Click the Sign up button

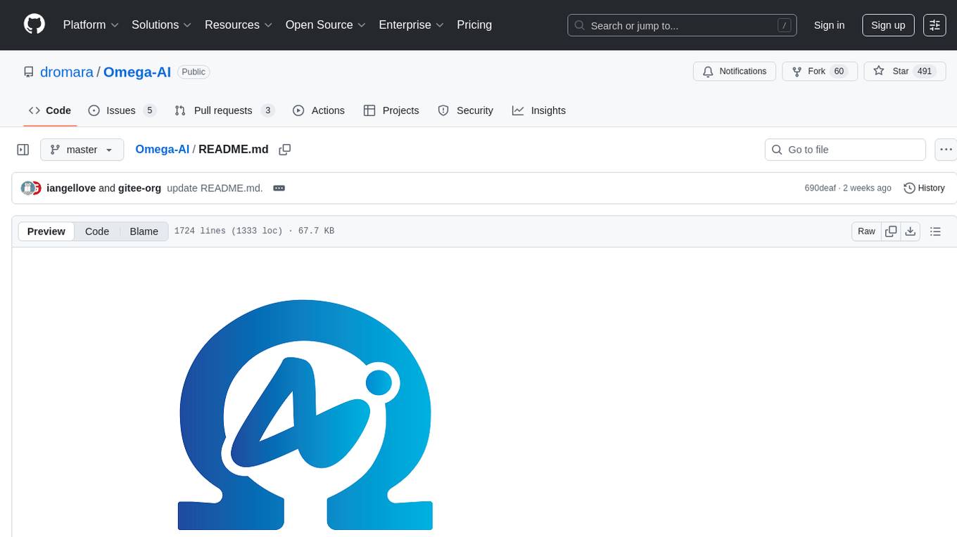888,25
